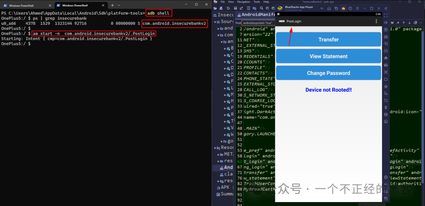Screen dimensions: 425x206
Task: Open PowerShell new tab dropdown arrow
Action: coord(119,6)
